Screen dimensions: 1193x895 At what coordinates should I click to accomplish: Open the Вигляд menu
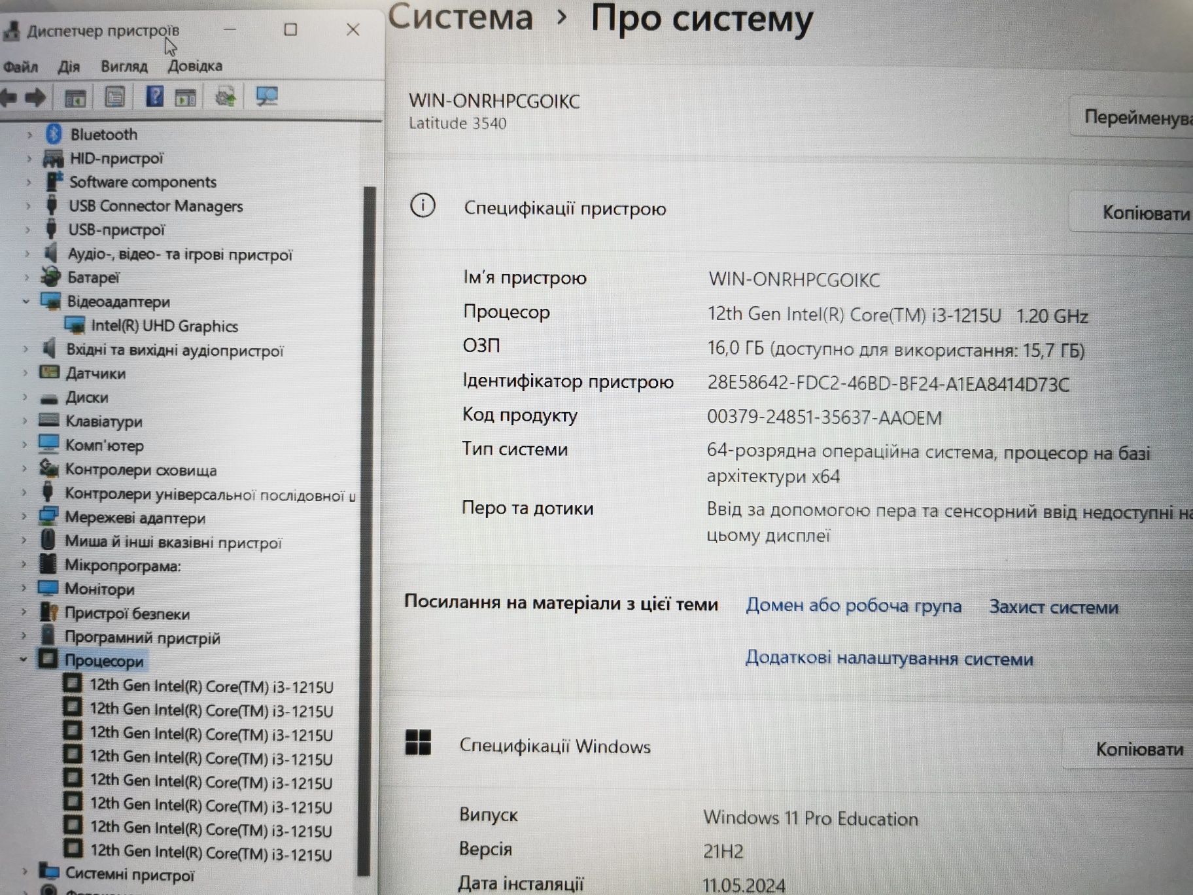[x=124, y=67]
